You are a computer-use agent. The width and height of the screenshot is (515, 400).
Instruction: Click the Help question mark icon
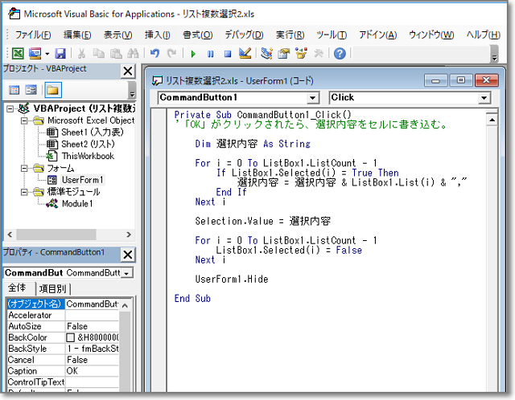(x=340, y=54)
